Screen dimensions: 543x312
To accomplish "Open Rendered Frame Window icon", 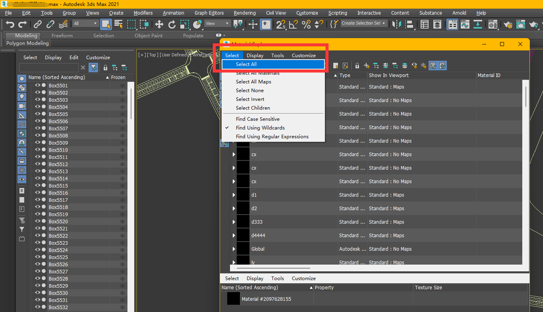I will [x=521, y=24].
